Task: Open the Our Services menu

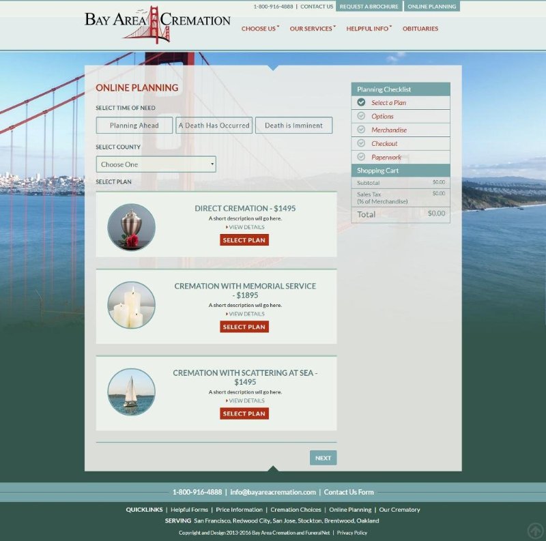Action: [312, 29]
